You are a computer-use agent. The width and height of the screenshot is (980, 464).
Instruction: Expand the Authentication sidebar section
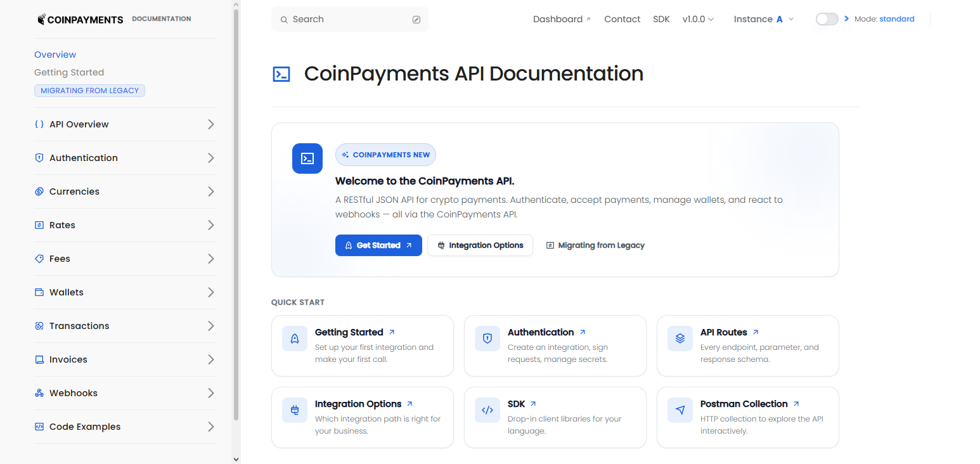coord(211,158)
